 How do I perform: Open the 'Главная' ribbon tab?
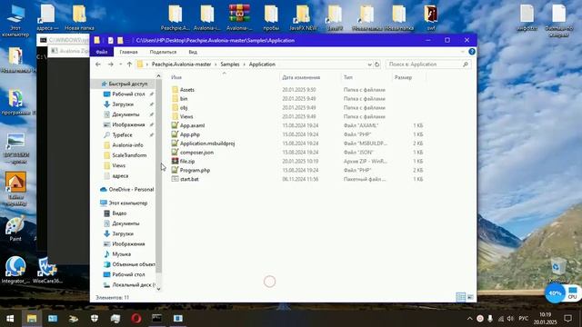[128, 52]
